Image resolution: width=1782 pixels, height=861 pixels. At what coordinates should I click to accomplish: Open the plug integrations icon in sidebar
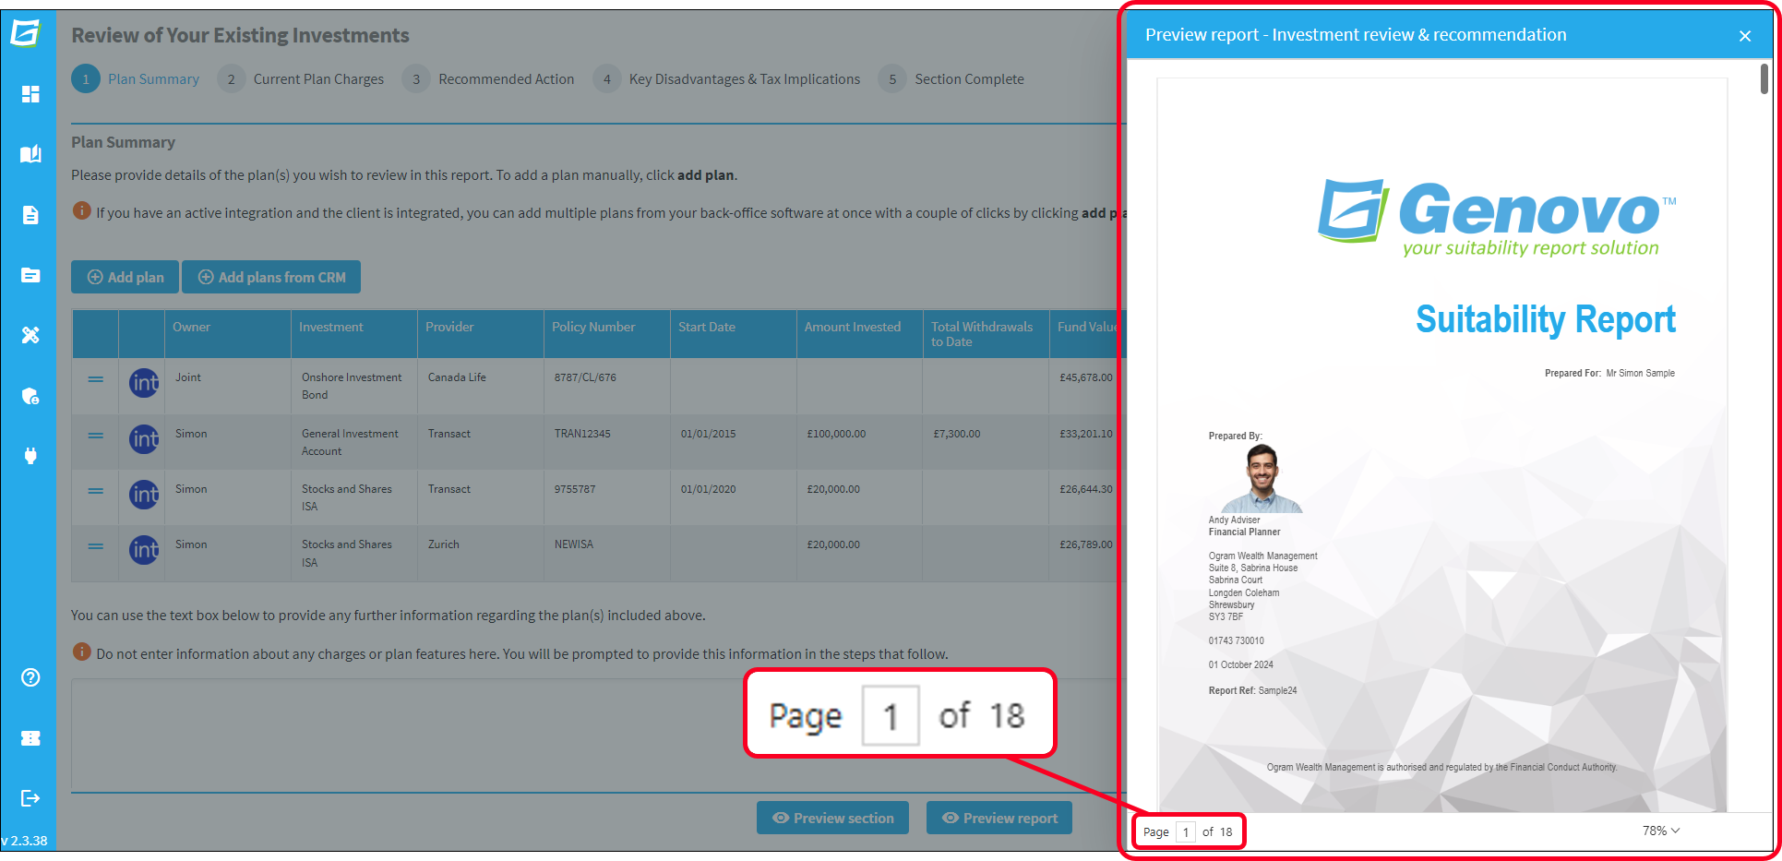(30, 456)
